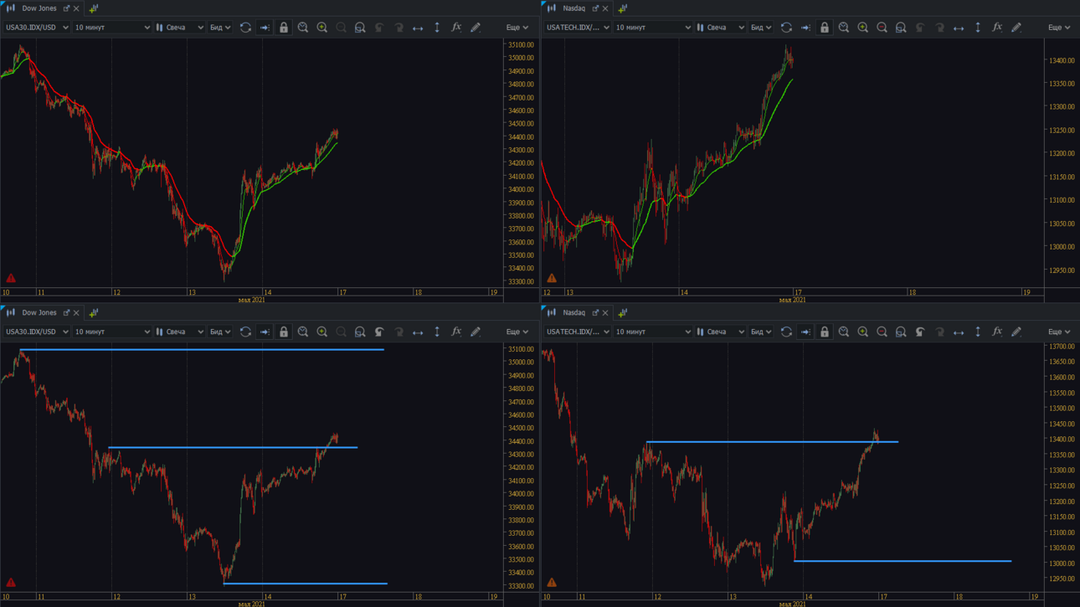
Task: Select the top-right Nasdaq tab
Action: 574,8
